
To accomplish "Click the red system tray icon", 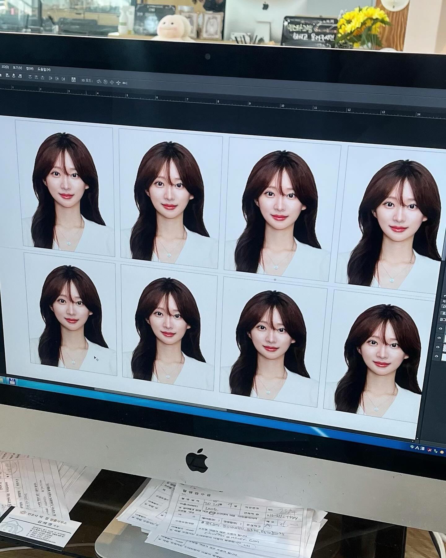I will click(x=430, y=450).
